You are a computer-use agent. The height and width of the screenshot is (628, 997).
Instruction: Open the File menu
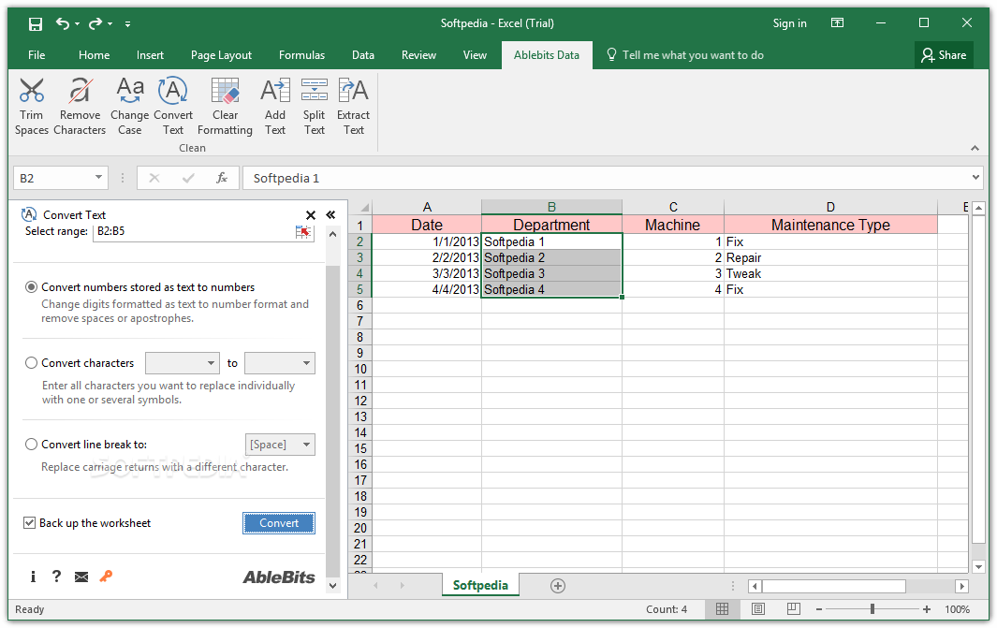[37, 55]
